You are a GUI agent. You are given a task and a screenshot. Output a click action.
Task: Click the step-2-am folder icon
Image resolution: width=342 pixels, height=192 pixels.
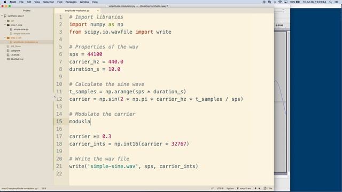pos(8,38)
